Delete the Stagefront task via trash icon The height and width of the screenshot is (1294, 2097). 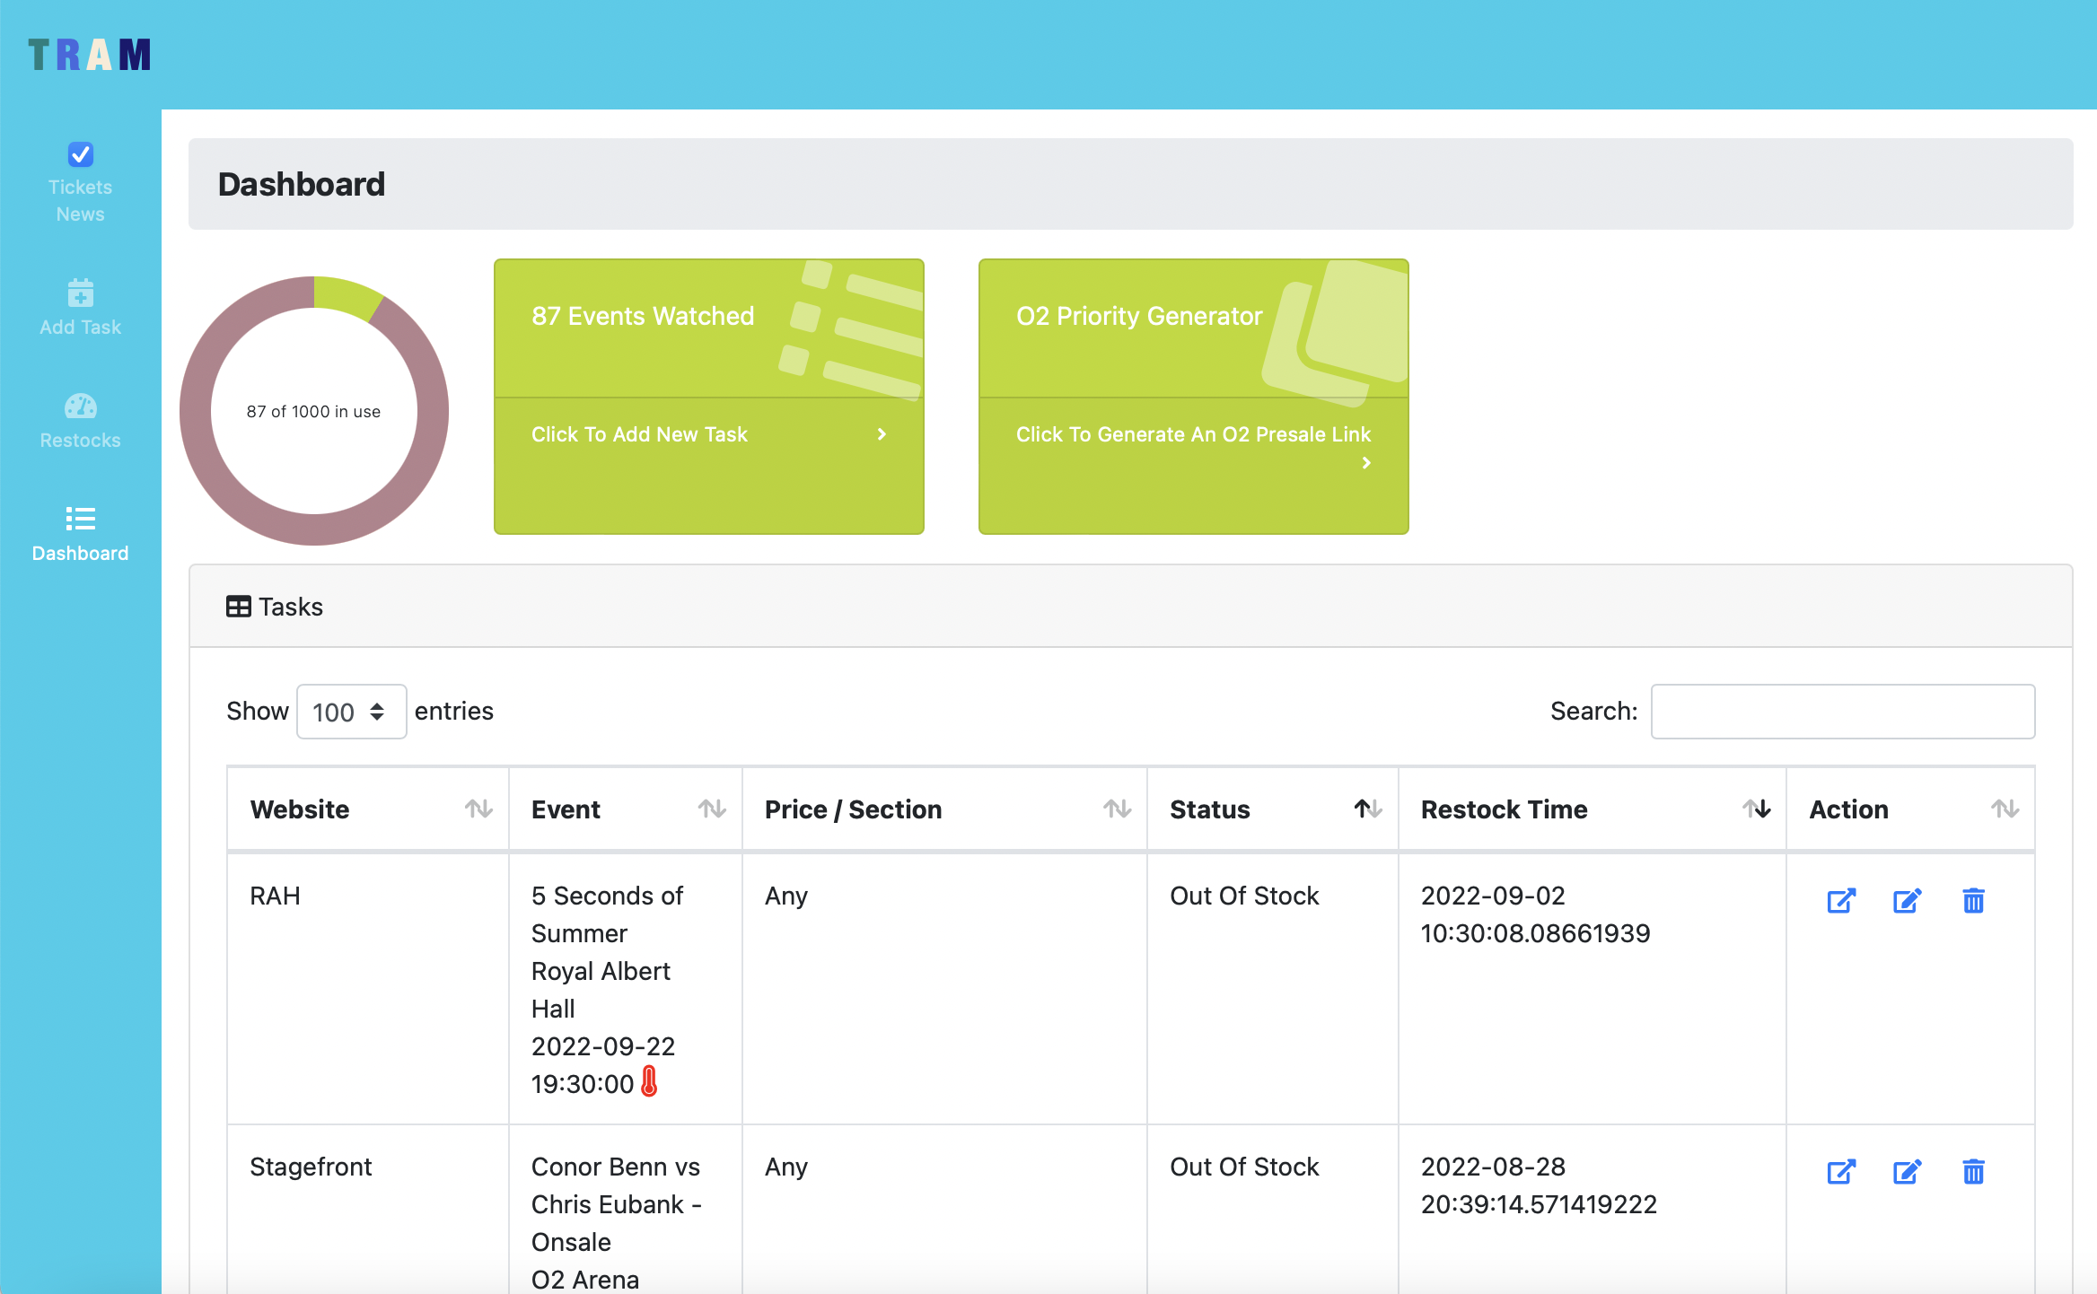[1973, 1171]
